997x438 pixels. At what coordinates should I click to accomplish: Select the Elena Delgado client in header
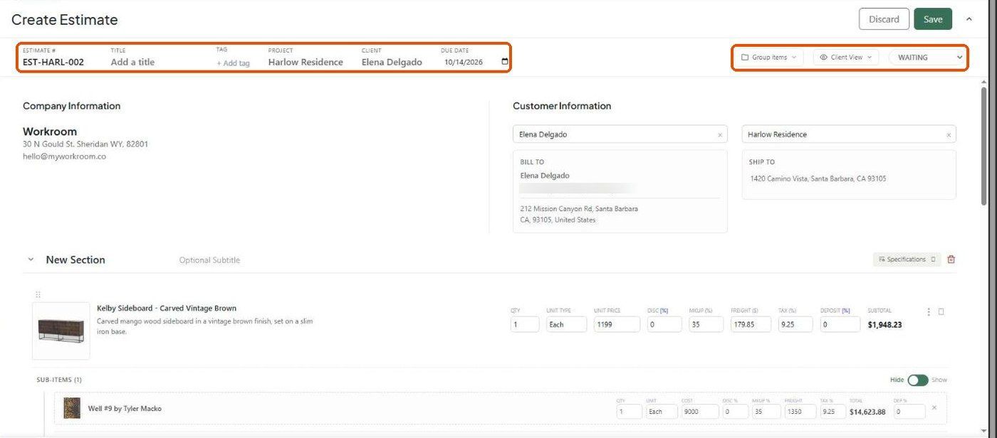[x=392, y=62]
